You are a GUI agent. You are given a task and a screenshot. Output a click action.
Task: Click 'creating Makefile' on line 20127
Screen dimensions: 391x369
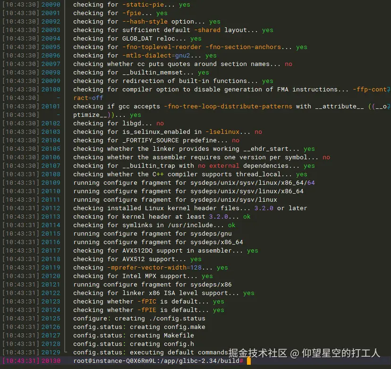tap(162, 335)
